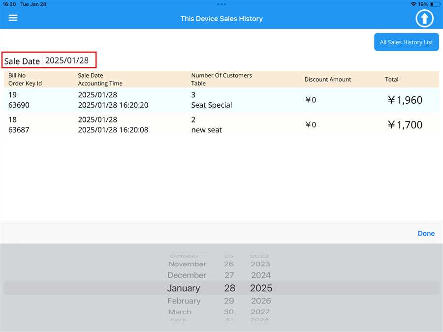Choose day 29 in the picker
443x332 pixels.
pyautogui.click(x=229, y=301)
